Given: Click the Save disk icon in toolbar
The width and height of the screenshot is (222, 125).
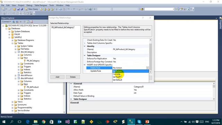Looking at the screenshot, I should coord(18,9).
